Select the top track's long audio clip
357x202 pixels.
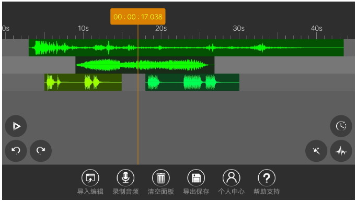(x=186, y=48)
